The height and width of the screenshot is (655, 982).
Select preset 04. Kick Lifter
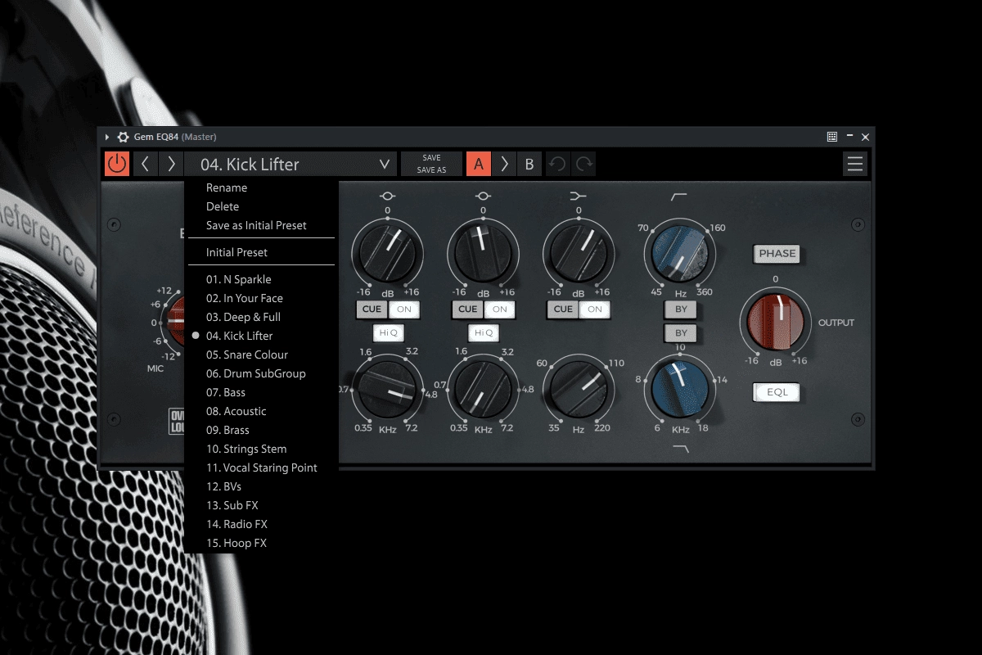(x=239, y=336)
